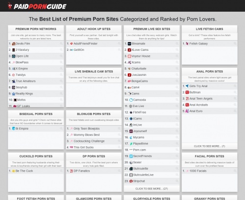
Task: Open the Camsoda entry
Action: [x=140, y=100]
